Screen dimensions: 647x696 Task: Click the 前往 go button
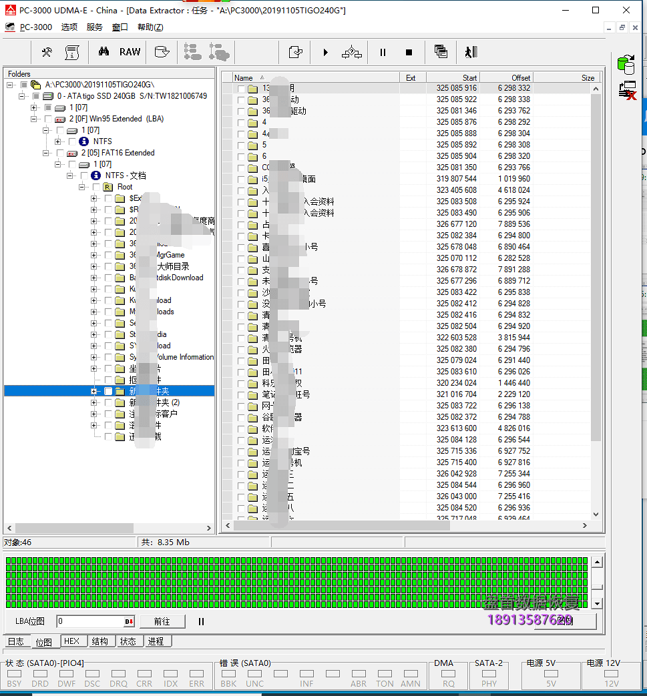click(x=162, y=621)
